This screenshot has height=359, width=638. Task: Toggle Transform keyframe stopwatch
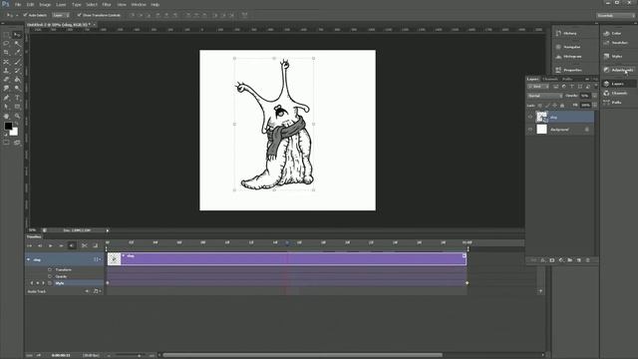pos(50,269)
